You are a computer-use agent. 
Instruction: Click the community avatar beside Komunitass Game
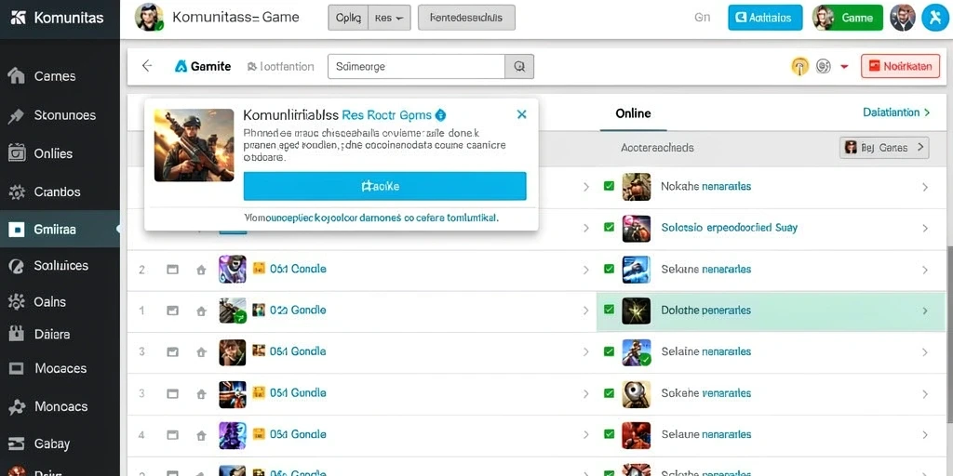point(149,17)
